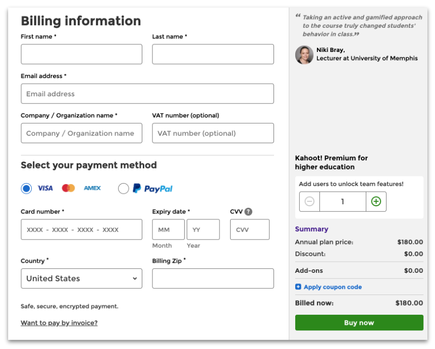Image resolution: width=435 pixels, height=349 pixels.
Task: Click the PayPal logo
Action: (x=152, y=189)
